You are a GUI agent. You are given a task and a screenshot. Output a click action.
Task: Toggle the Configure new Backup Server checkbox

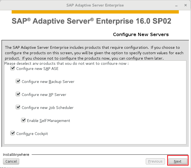click(18, 81)
